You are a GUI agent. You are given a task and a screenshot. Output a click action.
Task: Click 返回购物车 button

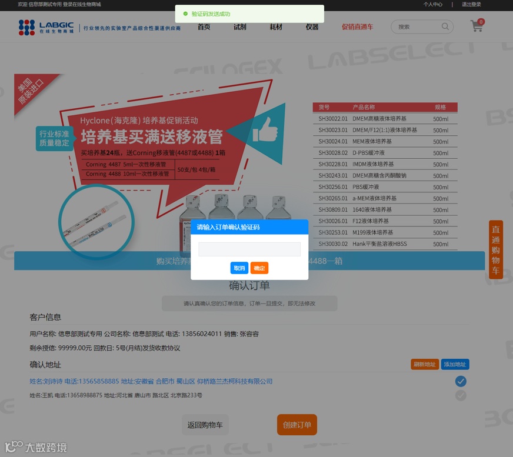[205, 425]
